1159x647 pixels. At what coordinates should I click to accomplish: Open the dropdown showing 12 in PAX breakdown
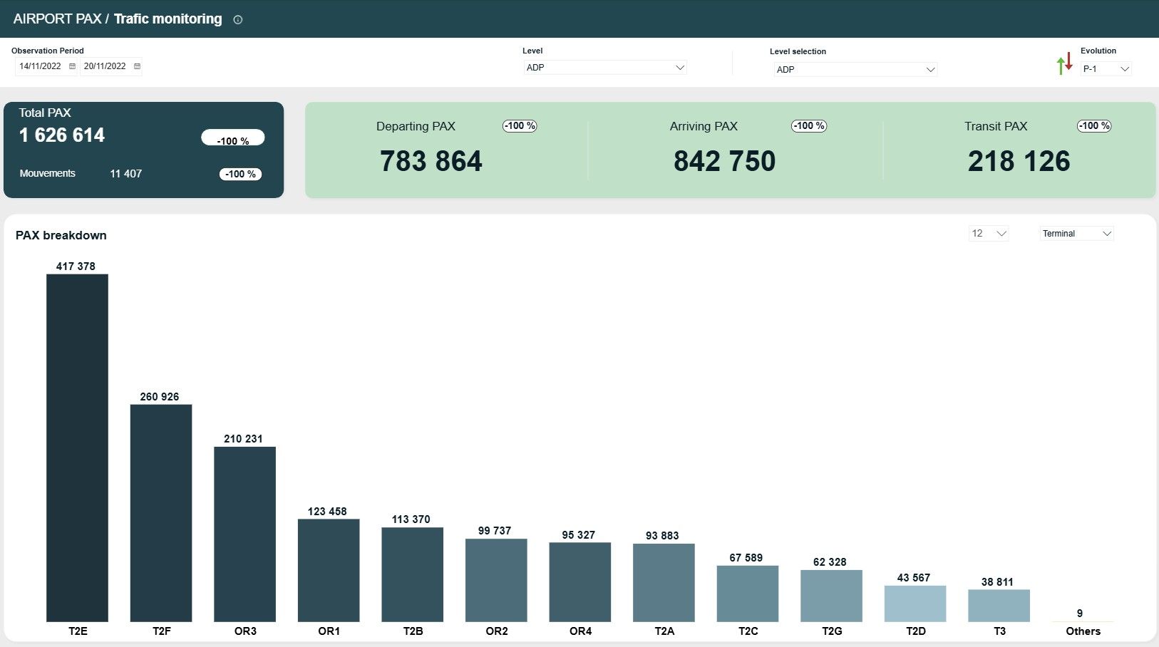pos(989,234)
